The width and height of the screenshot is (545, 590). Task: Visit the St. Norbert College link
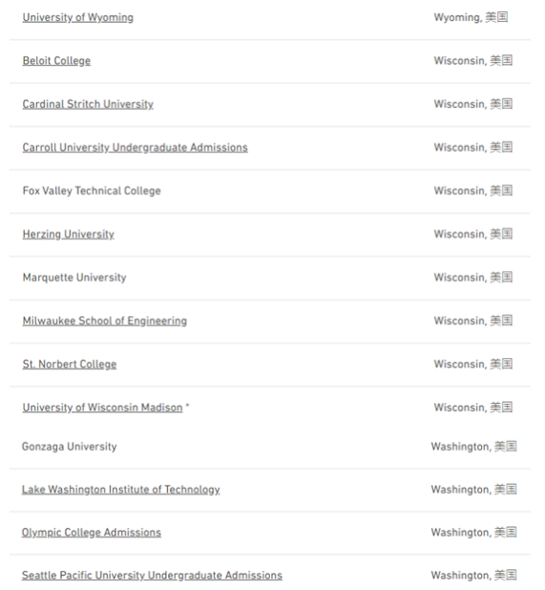pos(70,364)
